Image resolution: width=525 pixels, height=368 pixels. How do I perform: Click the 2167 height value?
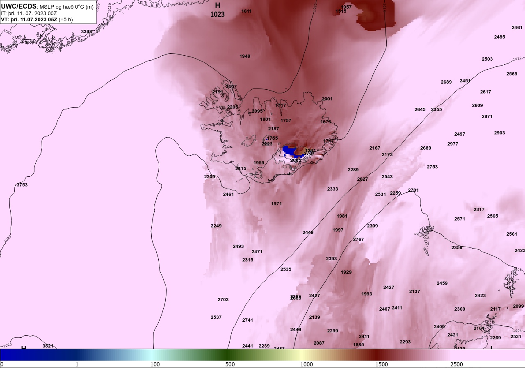coord(375,148)
